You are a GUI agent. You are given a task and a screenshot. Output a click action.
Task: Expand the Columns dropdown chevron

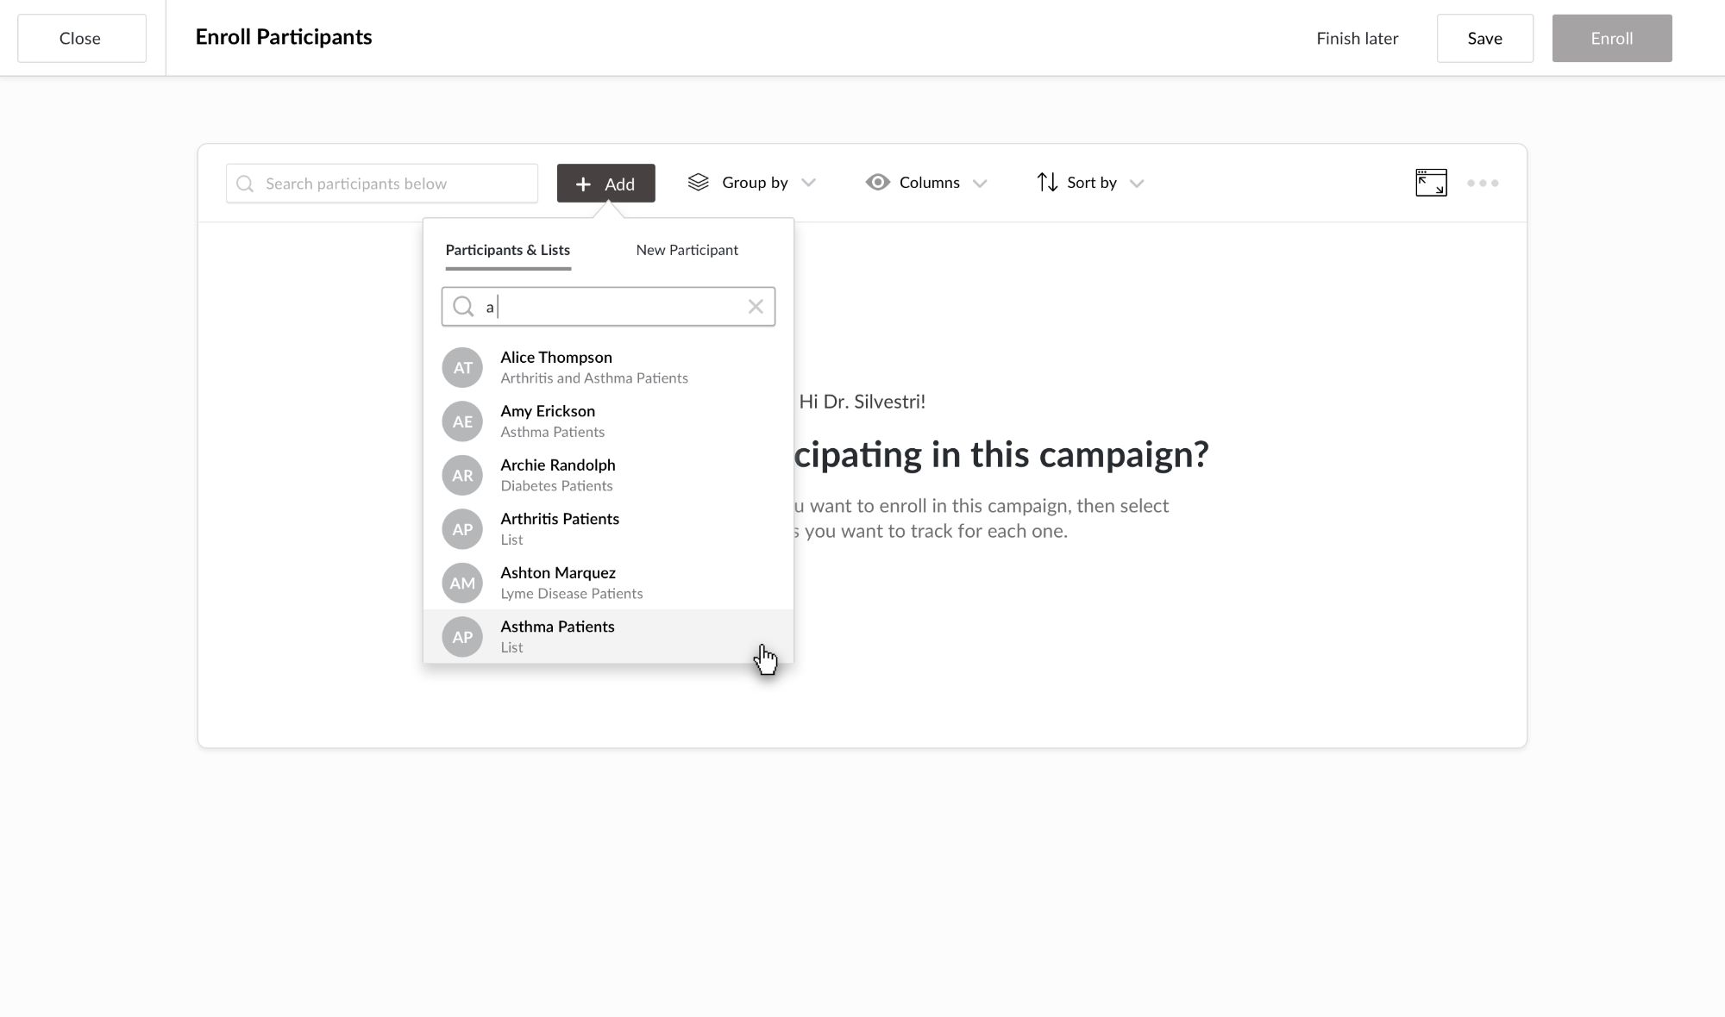pos(980,183)
